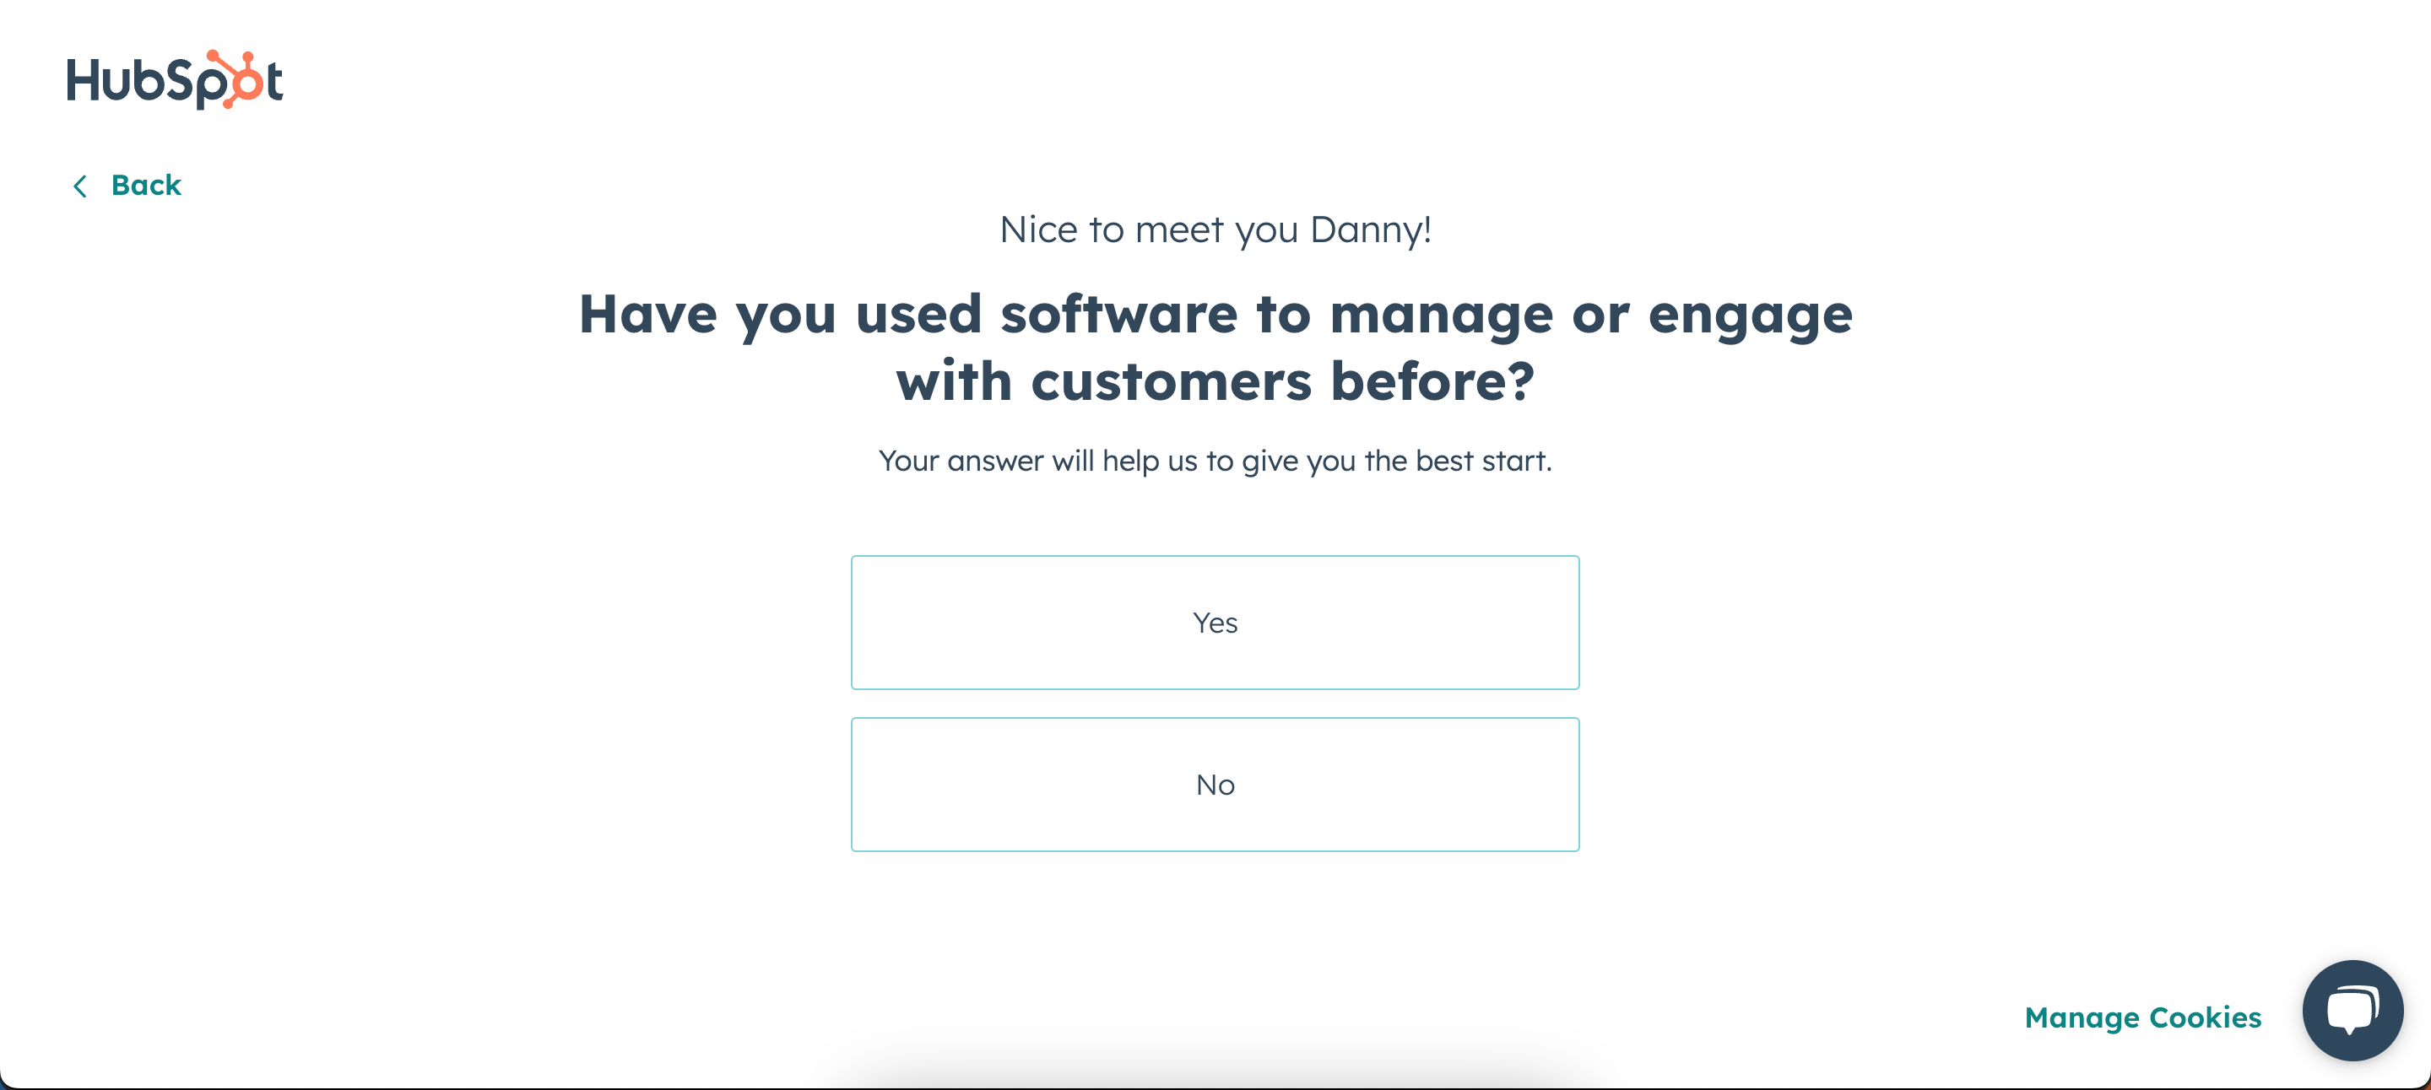
Task: Click the "Your answer will help us" subtext
Action: point(1215,461)
